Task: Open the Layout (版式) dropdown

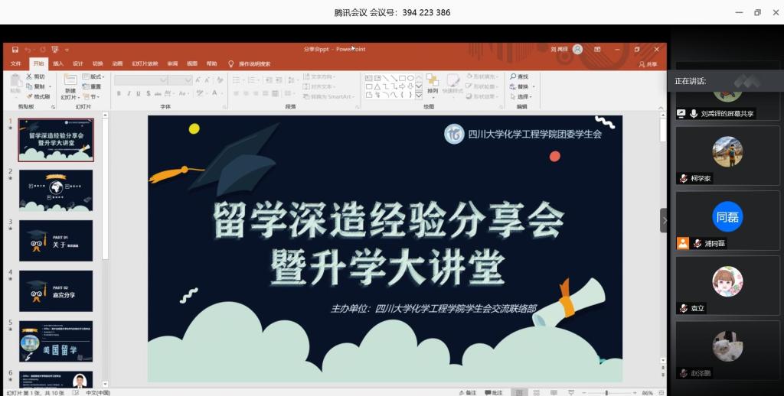Action: [x=95, y=76]
